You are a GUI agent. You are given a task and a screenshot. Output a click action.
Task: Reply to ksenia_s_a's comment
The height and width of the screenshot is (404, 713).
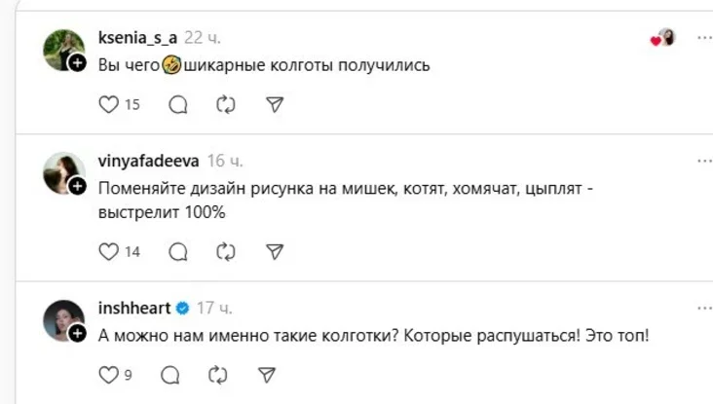point(177,104)
